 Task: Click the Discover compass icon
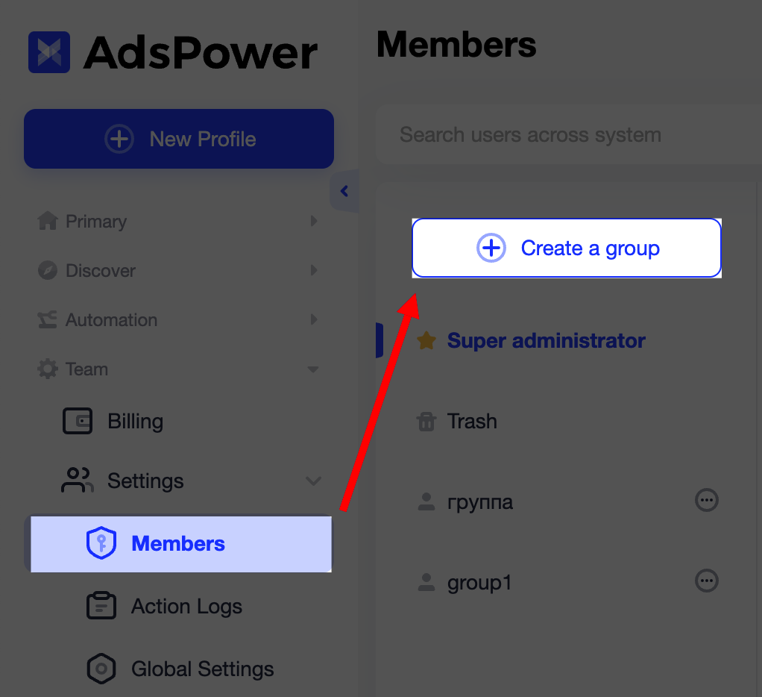point(47,270)
